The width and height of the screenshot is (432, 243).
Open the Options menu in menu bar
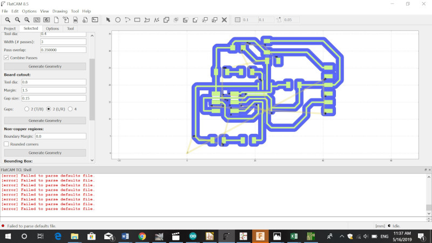(x=29, y=11)
